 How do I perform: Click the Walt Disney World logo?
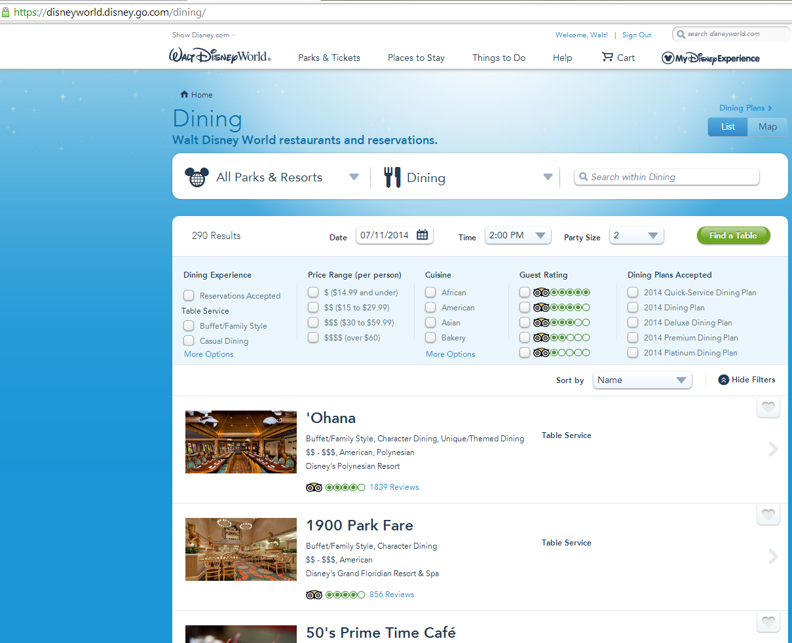pos(220,56)
